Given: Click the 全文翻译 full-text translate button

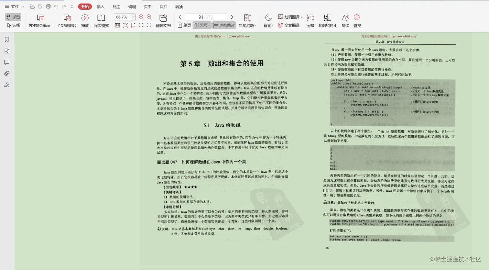Looking at the screenshot, I should [x=290, y=25].
